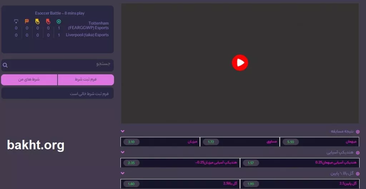The height and width of the screenshot is (189, 366).
Task: Collapse the نتیجه مسابقه market section
Action: 123,131
